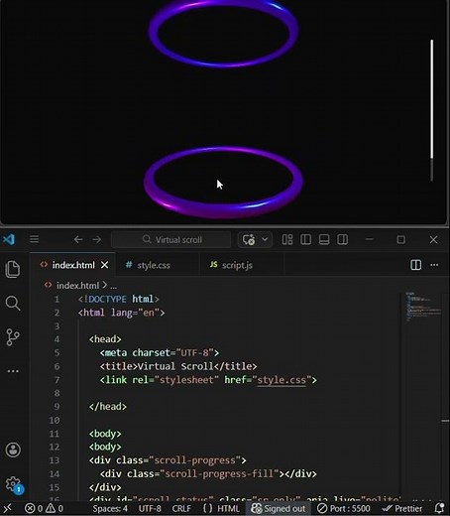Image resolution: width=450 pixels, height=516 pixels.
Task: Open the style.css link in line 7
Action: pyautogui.click(x=281, y=380)
